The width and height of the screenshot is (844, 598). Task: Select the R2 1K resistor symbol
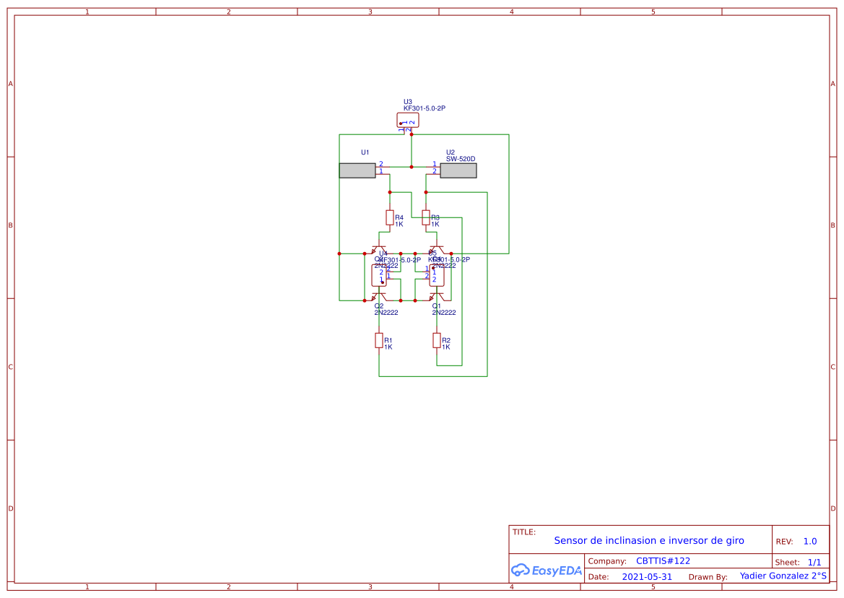pos(436,340)
